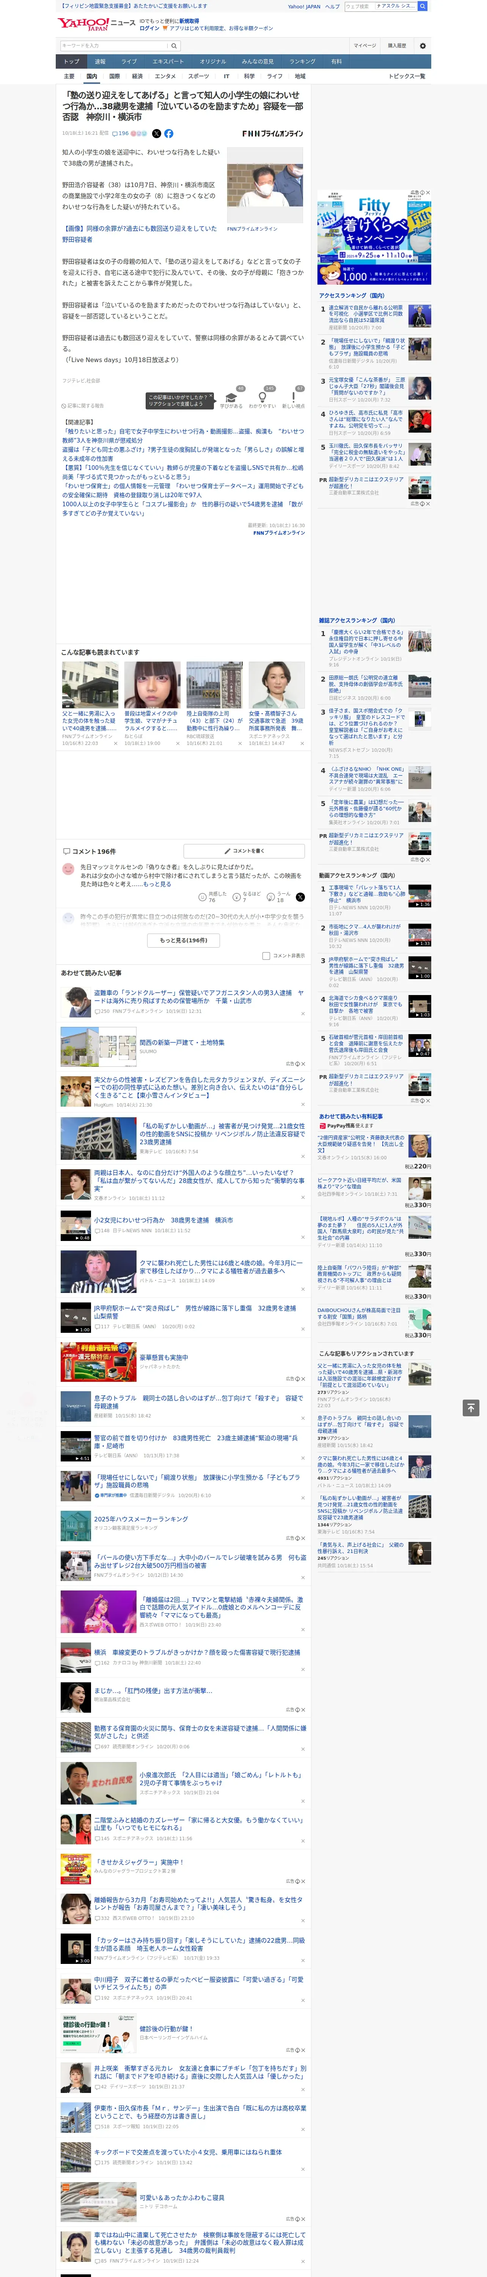Open the フィリピン地震緊急支援募金 notice
This screenshot has width=487, height=2277.
134,6
